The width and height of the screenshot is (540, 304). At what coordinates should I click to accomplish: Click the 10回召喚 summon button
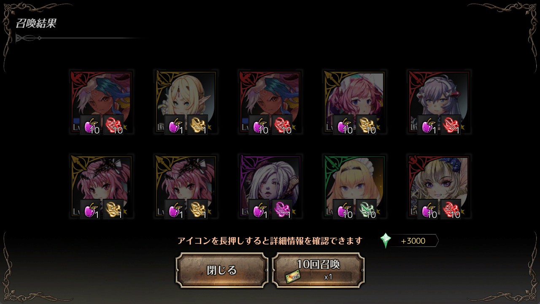tap(318, 270)
